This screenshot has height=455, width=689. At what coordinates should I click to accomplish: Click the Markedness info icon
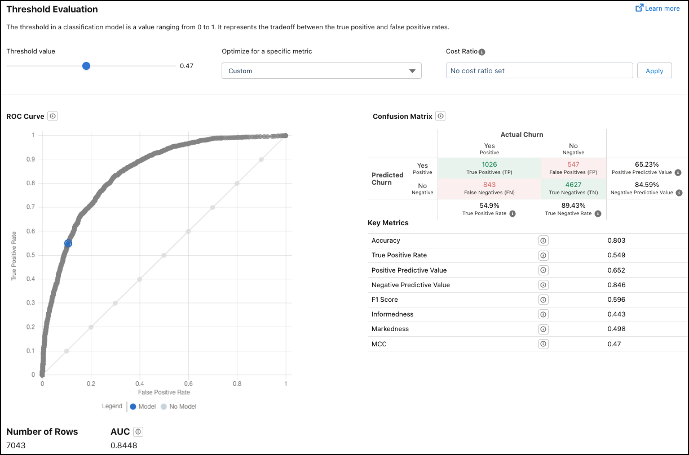(x=543, y=329)
